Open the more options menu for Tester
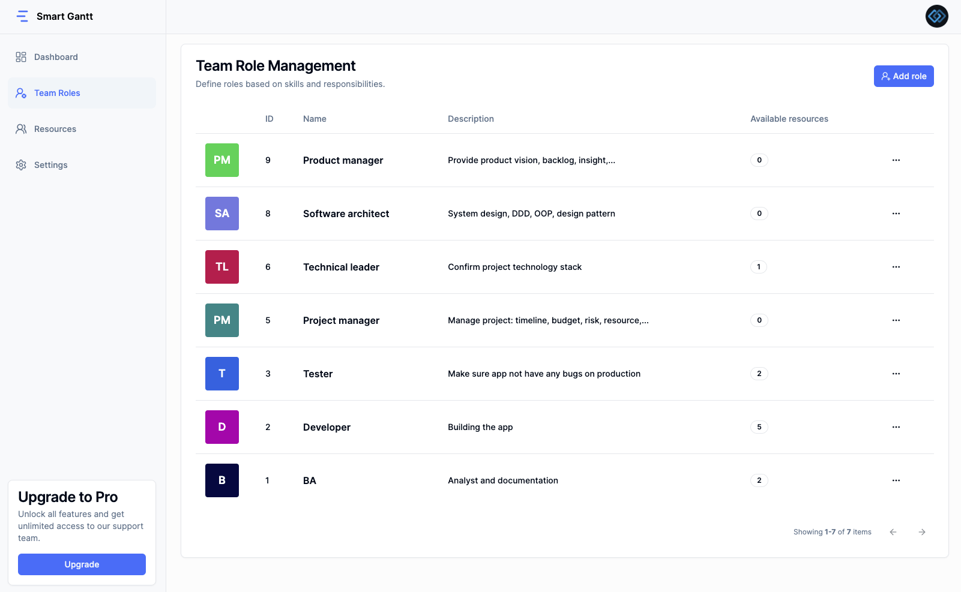 [x=896, y=374]
